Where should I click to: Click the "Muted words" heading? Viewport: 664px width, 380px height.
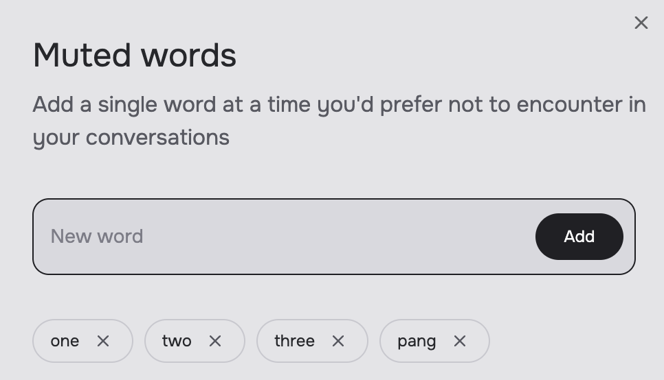pos(135,56)
